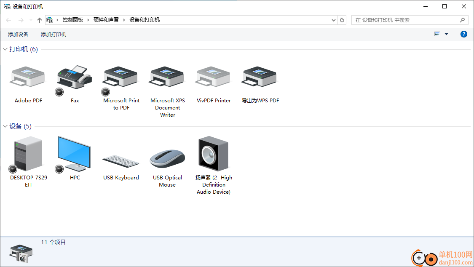This screenshot has height=267, width=474.
Task: Minimize the 设备和打印机 window
Action: [x=425, y=6]
